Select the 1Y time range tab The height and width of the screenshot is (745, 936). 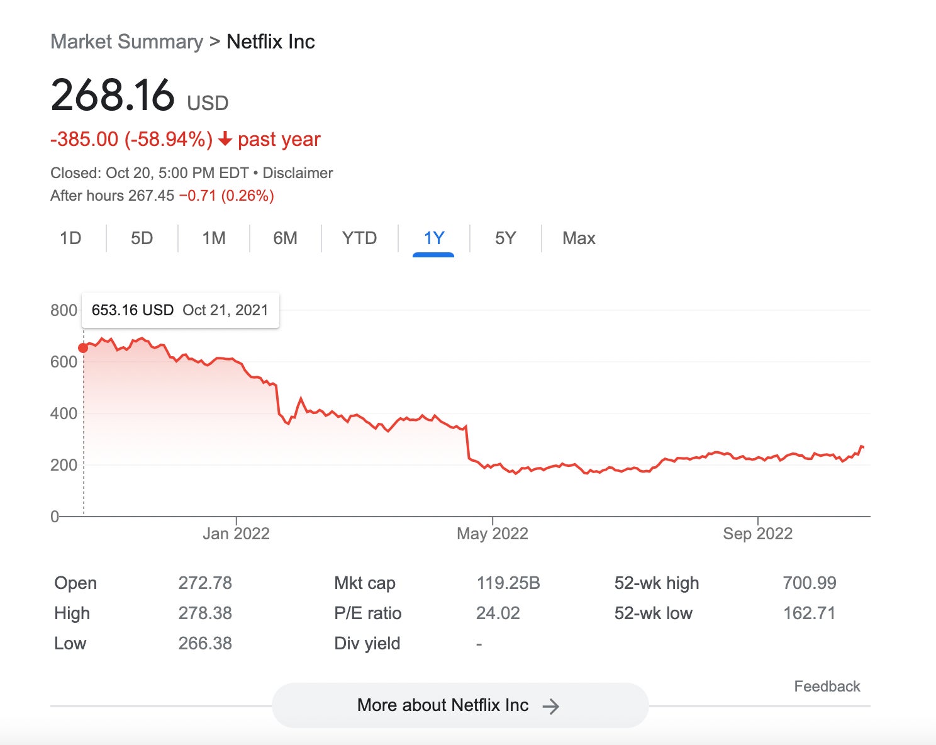point(434,238)
